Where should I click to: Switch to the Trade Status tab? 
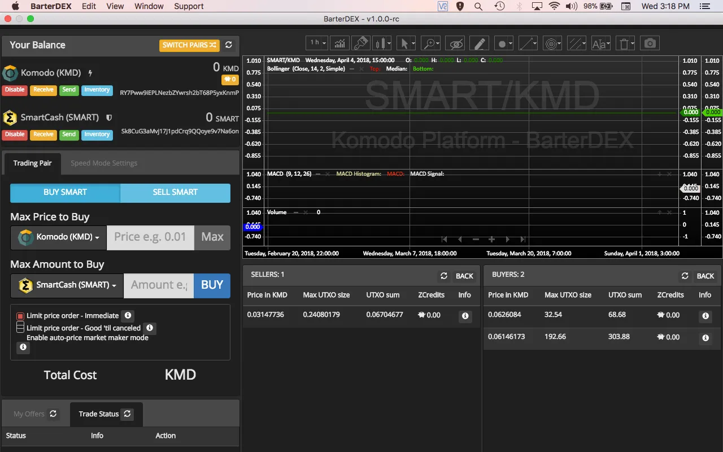106,414
